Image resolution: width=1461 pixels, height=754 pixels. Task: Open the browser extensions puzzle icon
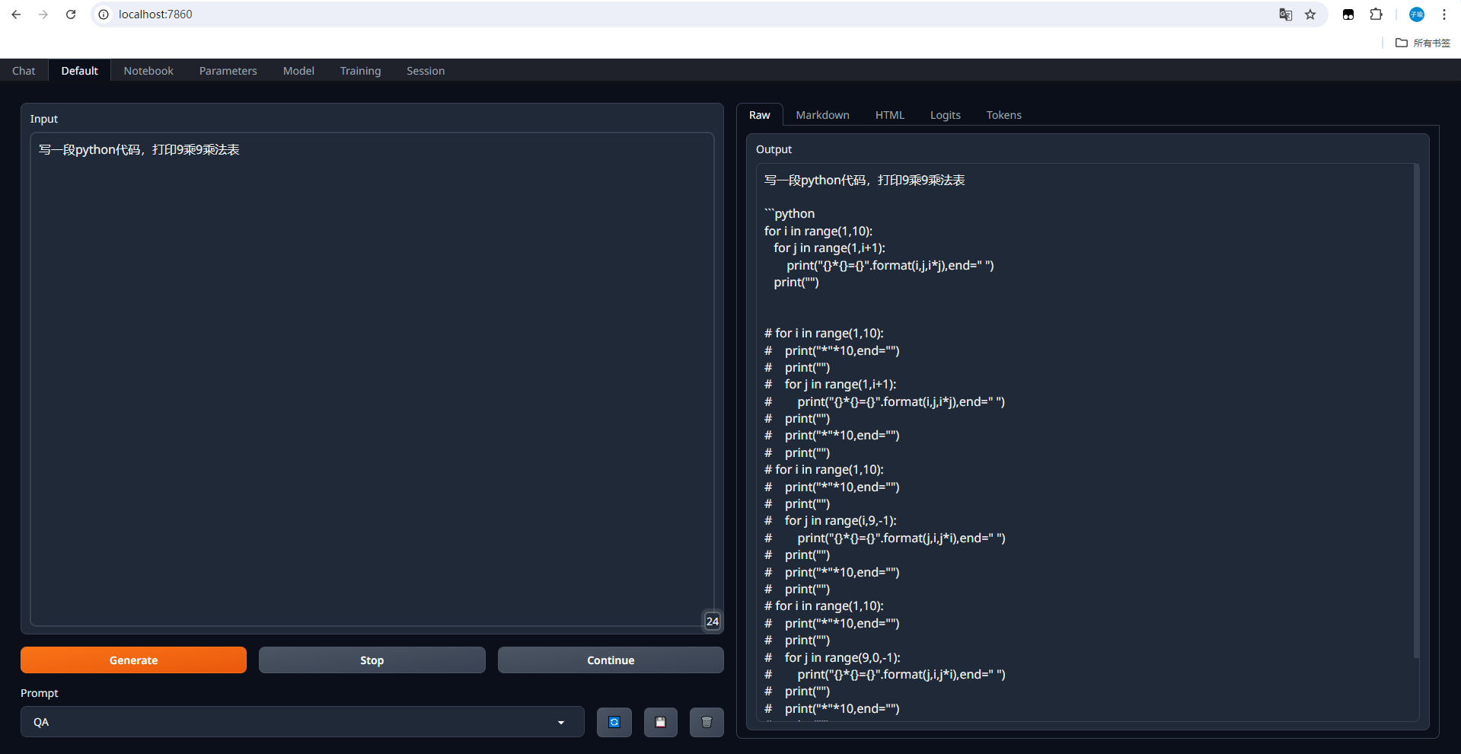click(x=1376, y=14)
